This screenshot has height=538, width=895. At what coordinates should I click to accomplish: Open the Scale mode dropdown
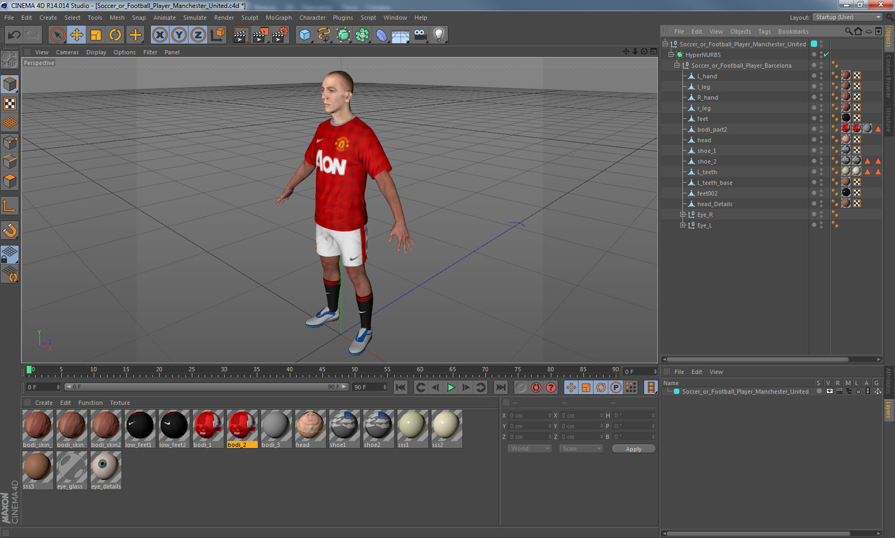pyautogui.click(x=581, y=449)
